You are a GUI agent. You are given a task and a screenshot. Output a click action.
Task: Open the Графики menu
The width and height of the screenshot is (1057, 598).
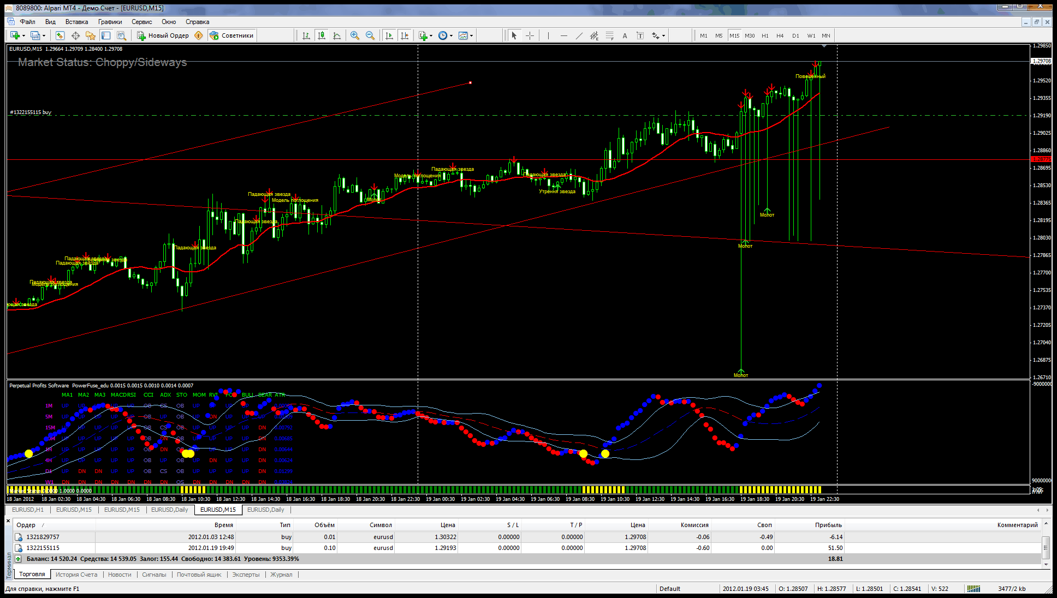110,22
